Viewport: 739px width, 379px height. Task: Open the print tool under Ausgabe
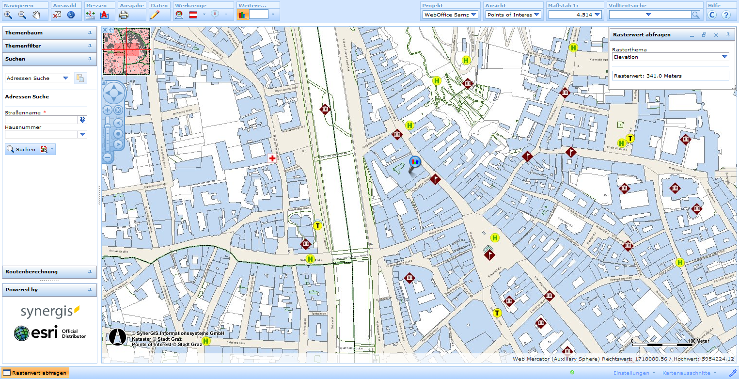click(x=124, y=15)
